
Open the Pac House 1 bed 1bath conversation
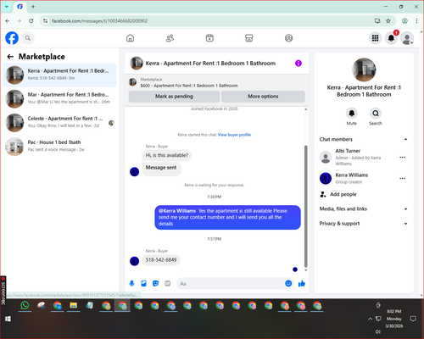click(59, 146)
